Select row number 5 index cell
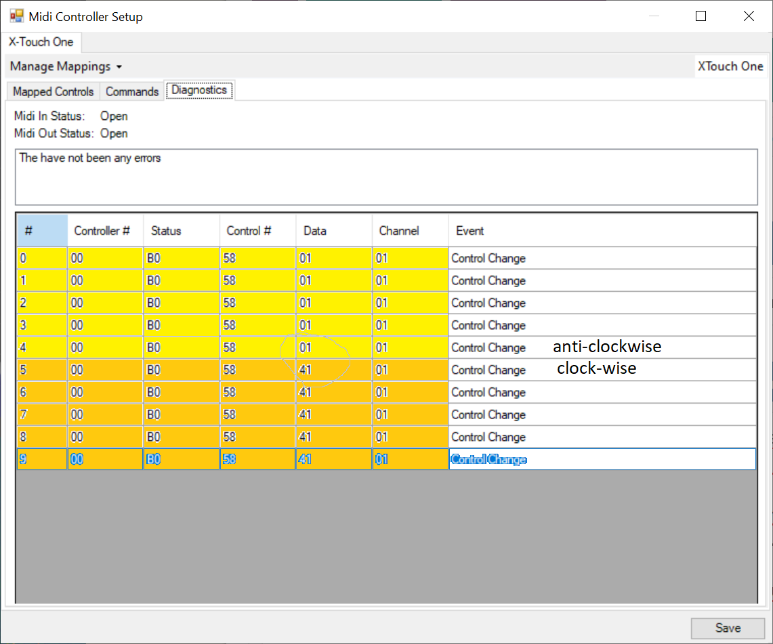 [43, 370]
